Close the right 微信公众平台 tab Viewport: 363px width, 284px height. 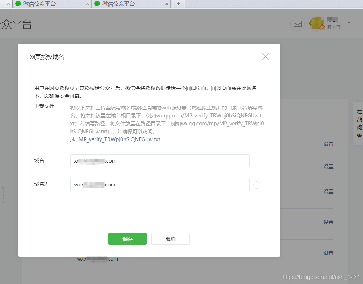pyautogui.click(x=167, y=4)
